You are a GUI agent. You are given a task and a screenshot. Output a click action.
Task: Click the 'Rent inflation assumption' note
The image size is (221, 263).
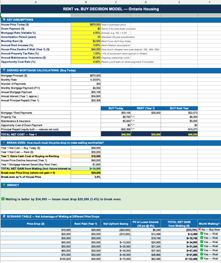pos(115,45)
